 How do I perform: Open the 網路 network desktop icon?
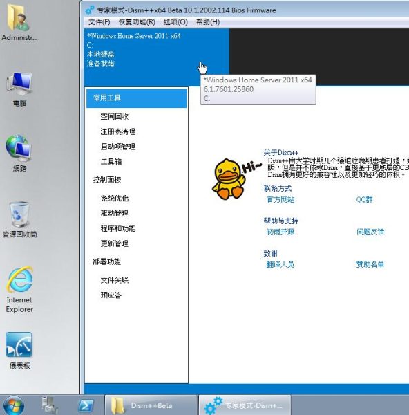click(19, 154)
